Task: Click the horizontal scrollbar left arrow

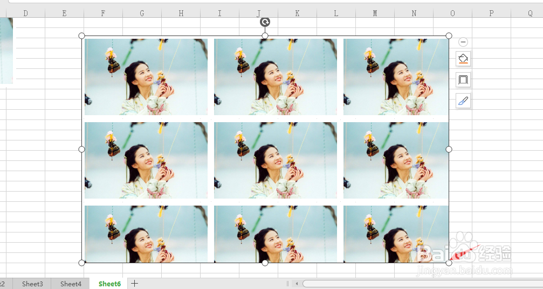Action: pyautogui.click(x=297, y=284)
